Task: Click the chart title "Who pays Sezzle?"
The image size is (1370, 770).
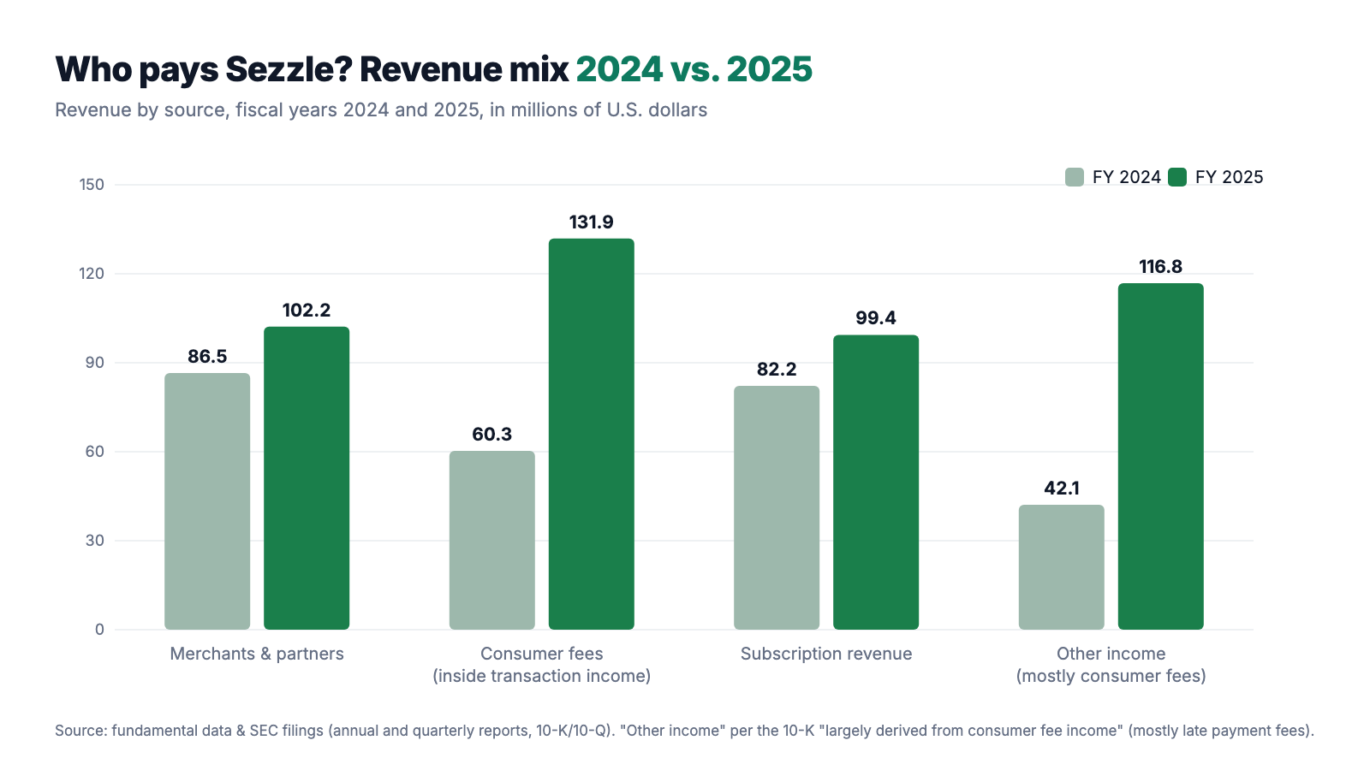Action: click(434, 69)
